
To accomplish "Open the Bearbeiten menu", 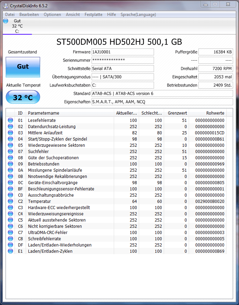I will [x=29, y=15].
